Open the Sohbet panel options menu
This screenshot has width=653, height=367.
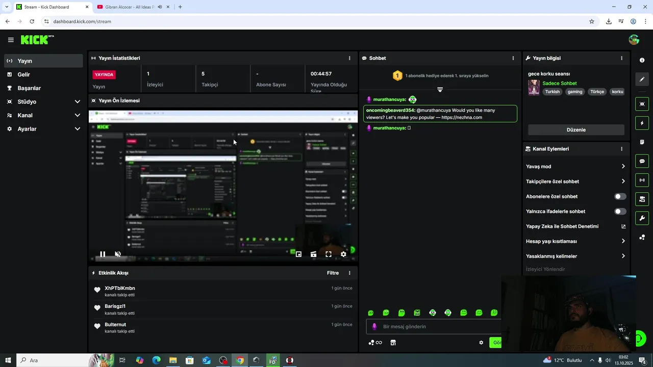point(513,58)
